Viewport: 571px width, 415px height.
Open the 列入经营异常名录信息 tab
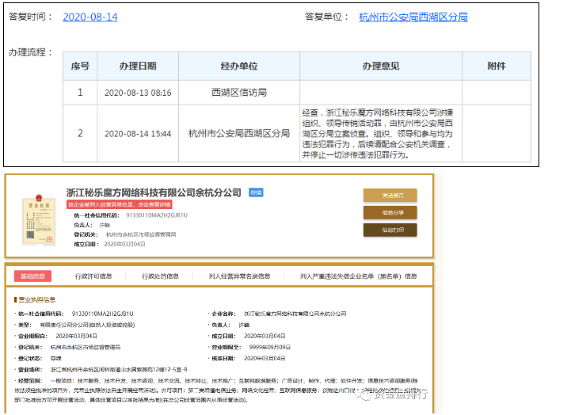pos(239,276)
